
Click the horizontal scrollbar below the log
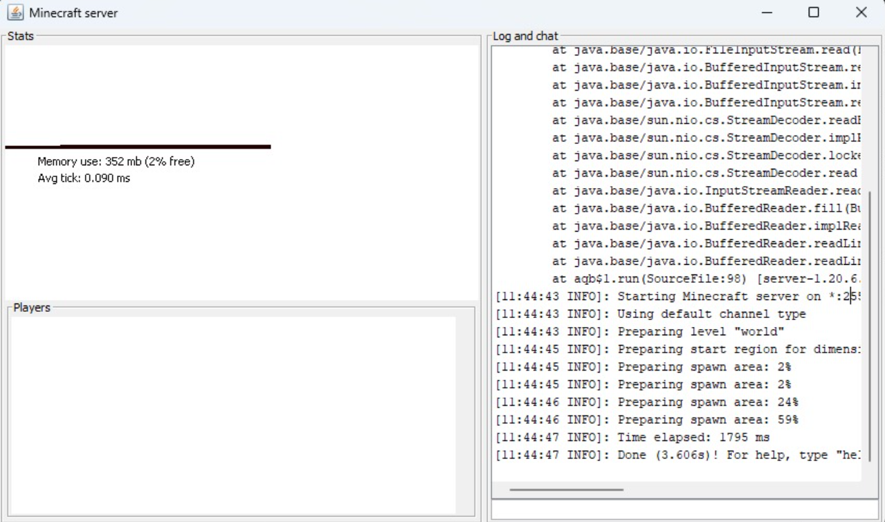tap(567, 490)
